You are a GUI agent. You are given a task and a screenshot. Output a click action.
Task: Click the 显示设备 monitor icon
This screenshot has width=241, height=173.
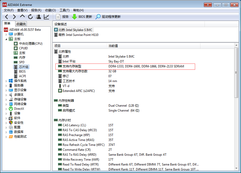tap(11, 90)
